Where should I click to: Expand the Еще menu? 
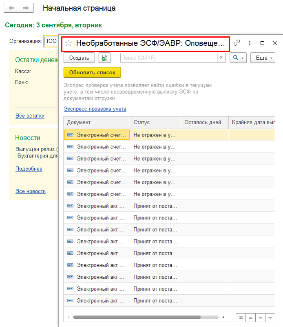[263, 58]
